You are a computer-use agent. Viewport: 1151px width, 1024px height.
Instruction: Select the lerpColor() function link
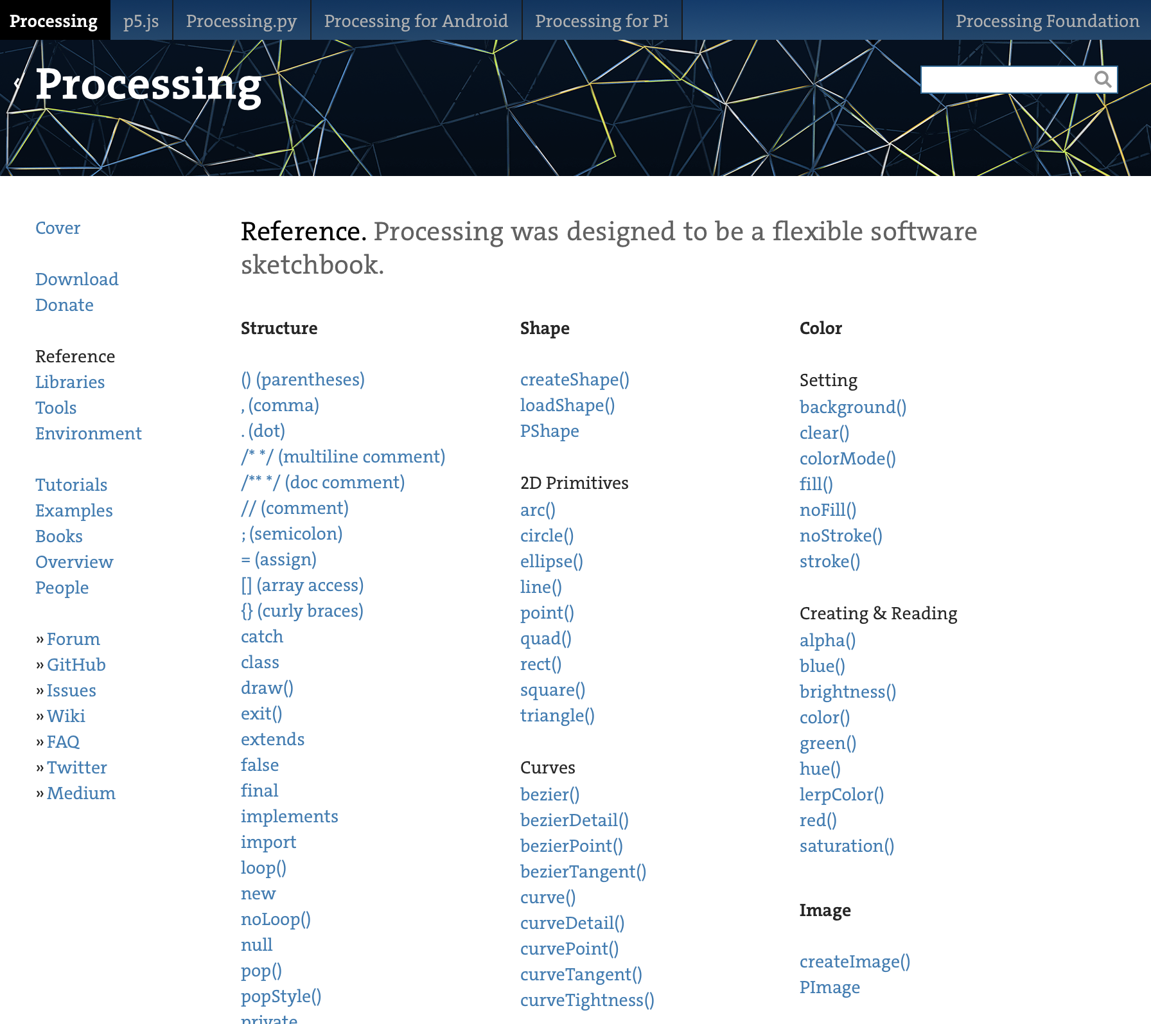841,795
